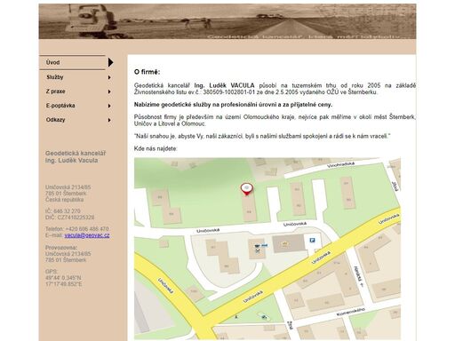Click the DIČ: CZ7410225328 line
Viewport: 455px width, 341px height.
(x=69, y=218)
